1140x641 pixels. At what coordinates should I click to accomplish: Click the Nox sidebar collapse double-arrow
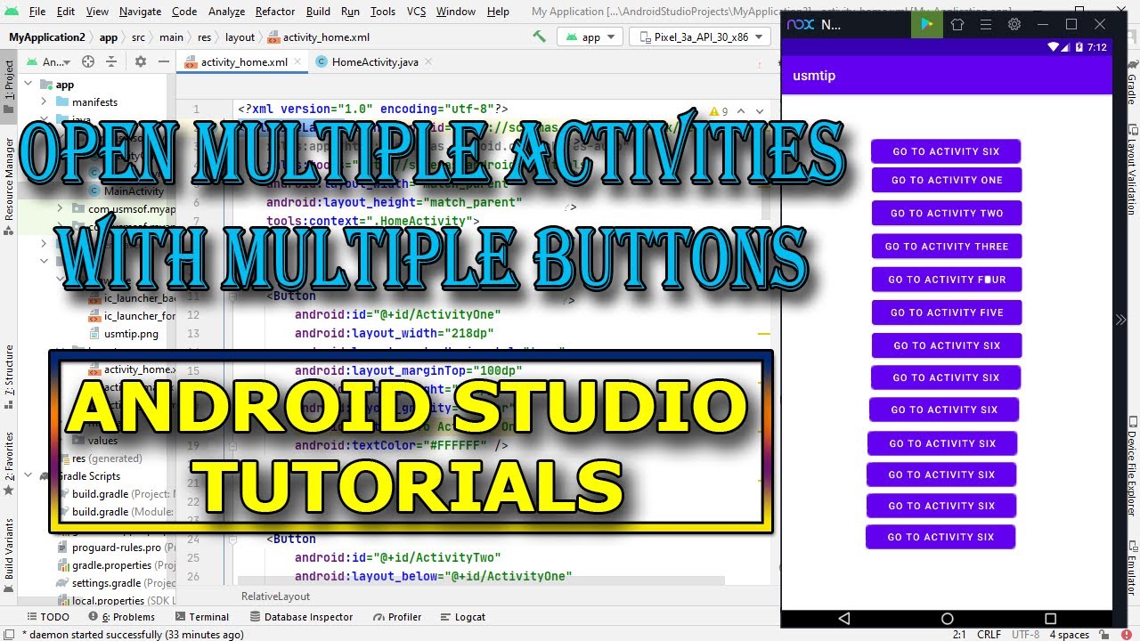point(1121,320)
